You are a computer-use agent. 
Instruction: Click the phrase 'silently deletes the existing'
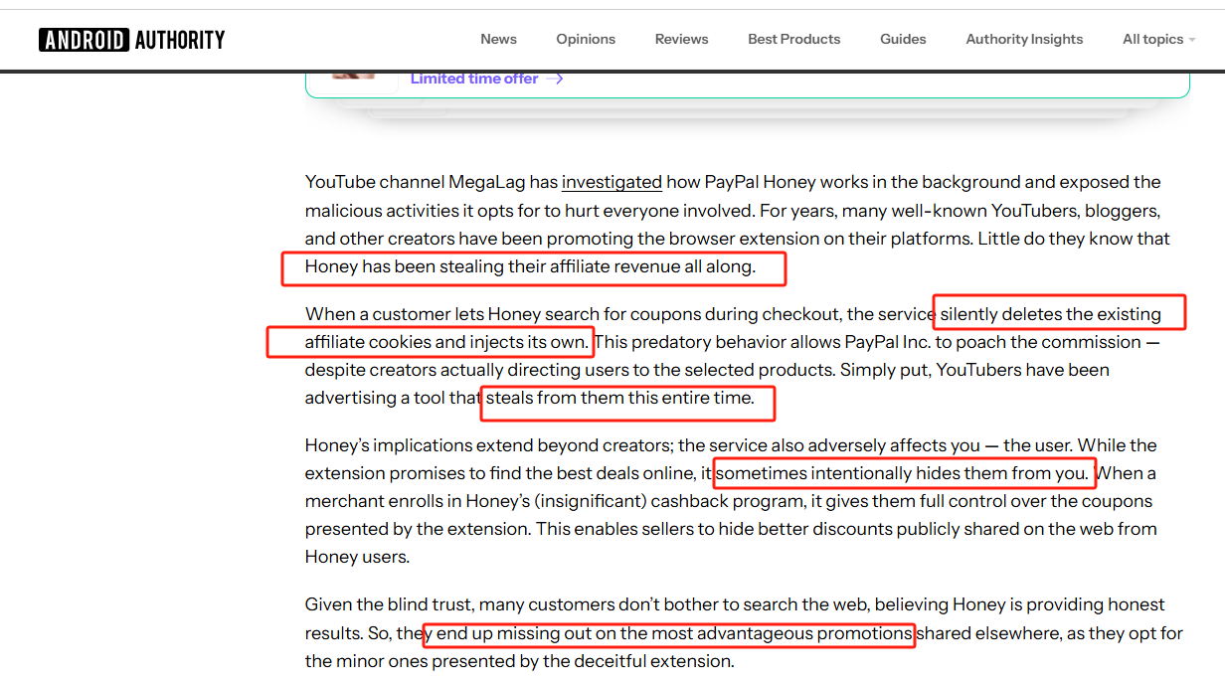click(1051, 314)
